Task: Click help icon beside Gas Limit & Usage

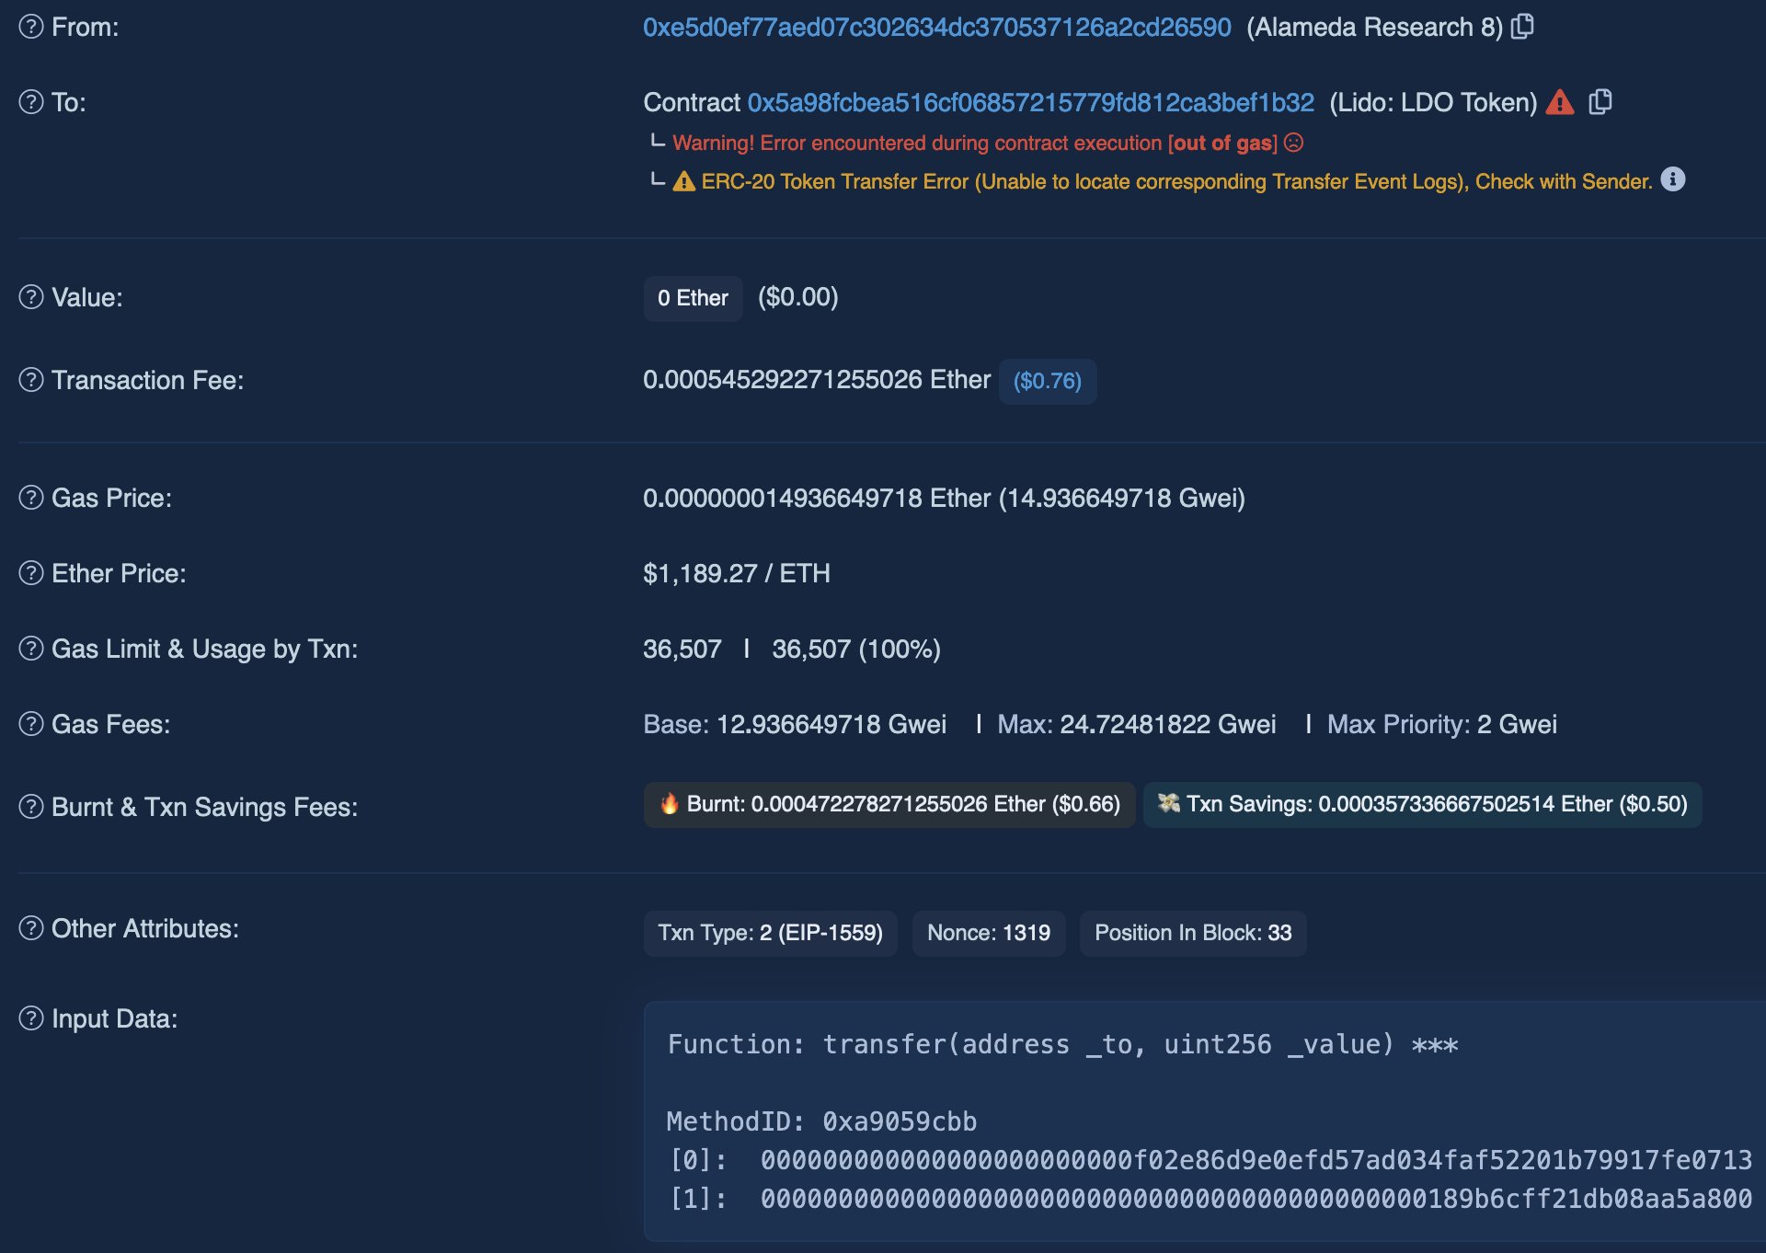Action: 31,649
